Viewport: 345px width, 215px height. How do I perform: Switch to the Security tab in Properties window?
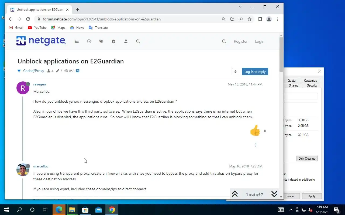click(x=312, y=85)
